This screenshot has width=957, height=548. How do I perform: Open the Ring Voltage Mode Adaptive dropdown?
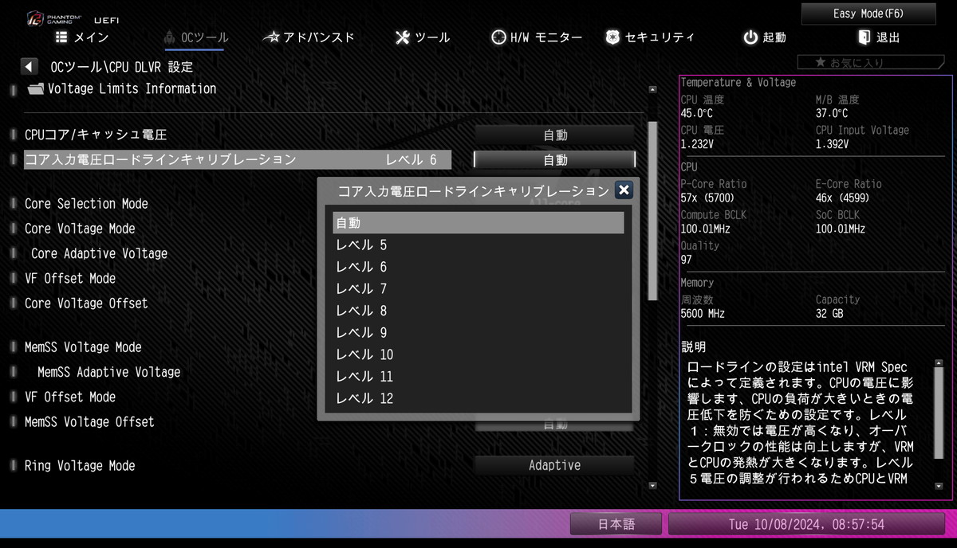pos(555,465)
